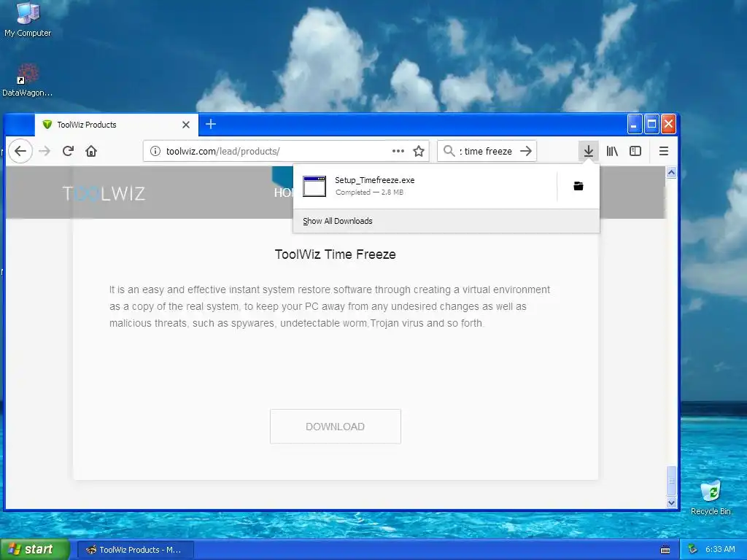747x560 pixels.
Task: Open the Firefox hamburger menu
Action: 663,151
